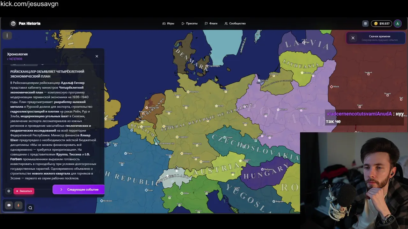Click the LITHUANIA country label
Screen dimensions: 408x229
pyautogui.click(x=301, y=64)
